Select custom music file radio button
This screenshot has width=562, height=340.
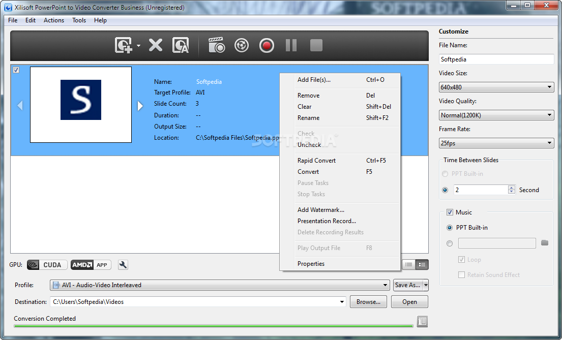pos(450,243)
